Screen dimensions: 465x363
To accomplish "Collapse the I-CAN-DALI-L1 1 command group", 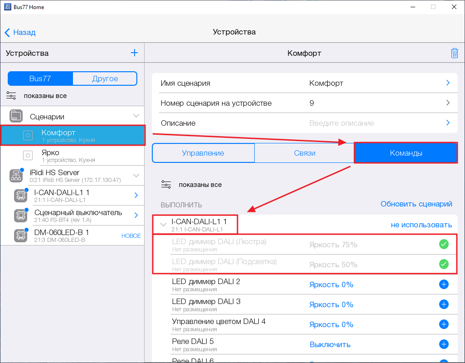I will tap(164, 225).
